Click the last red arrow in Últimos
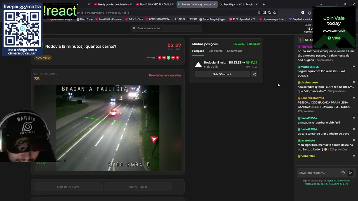 click(177, 58)
